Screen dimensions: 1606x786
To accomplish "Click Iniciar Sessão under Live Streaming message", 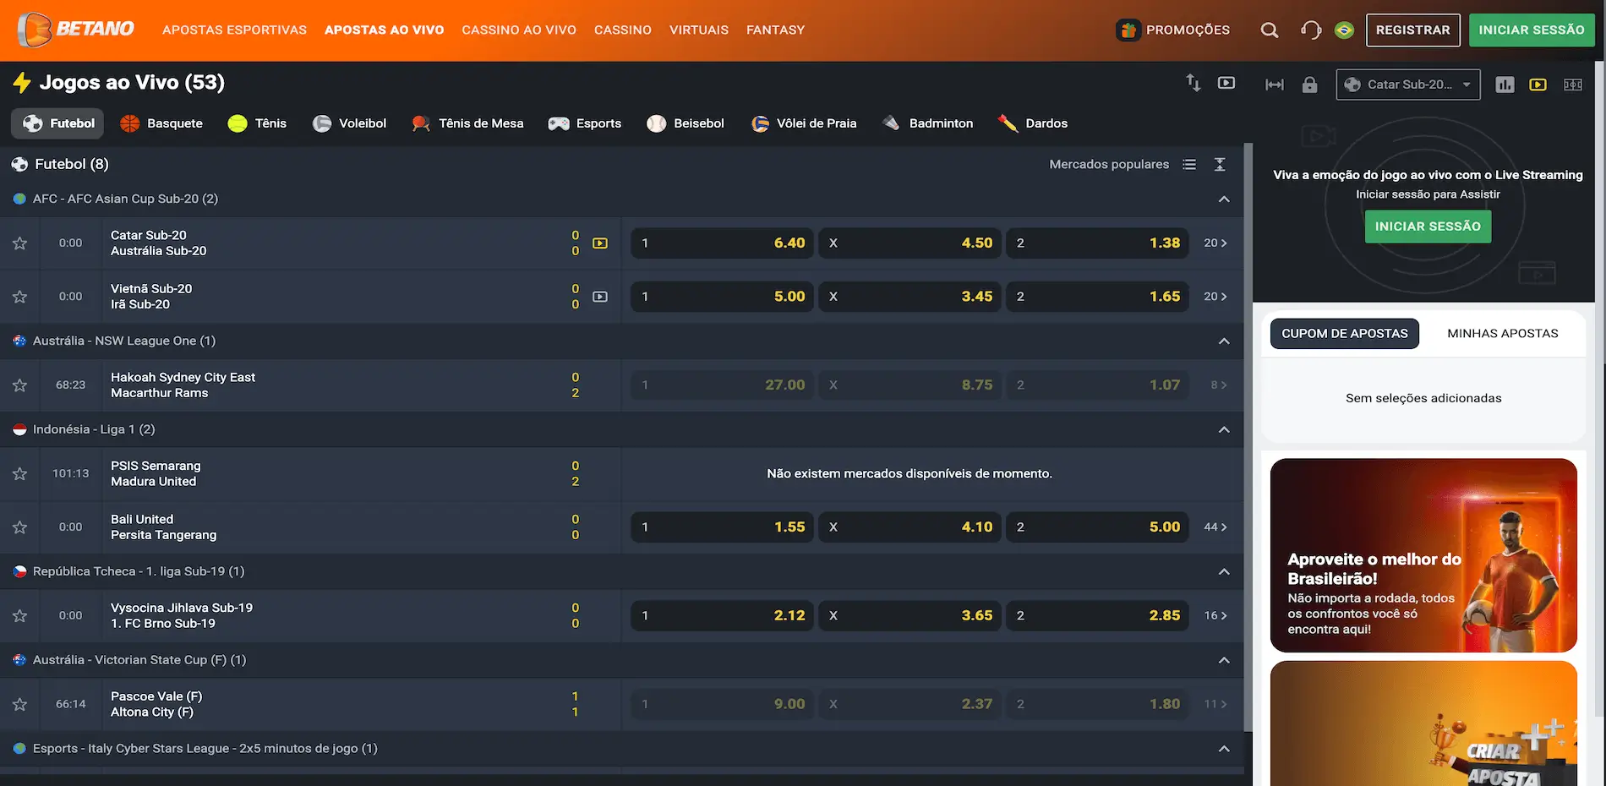I will [x=1428, y=227].
